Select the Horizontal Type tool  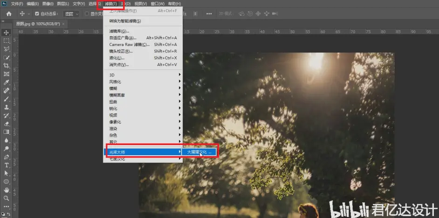(x=6, y=165)
